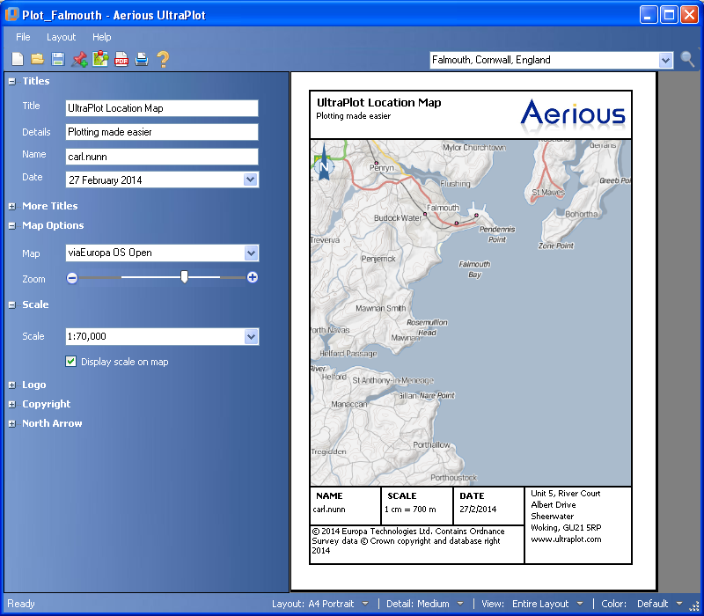Open the Layout menu
Viewport: 704px width, 616px height.
click(61, 37)
